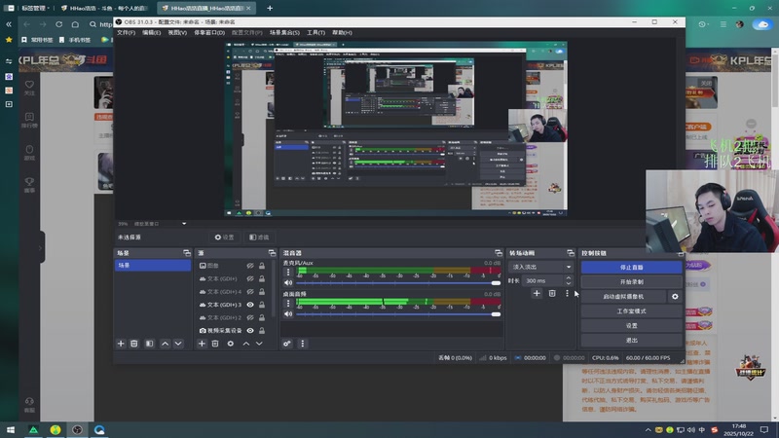Open the 停靠窗口(D) menu in OBS
The image size is (779, 438).
tap(209, 33)
